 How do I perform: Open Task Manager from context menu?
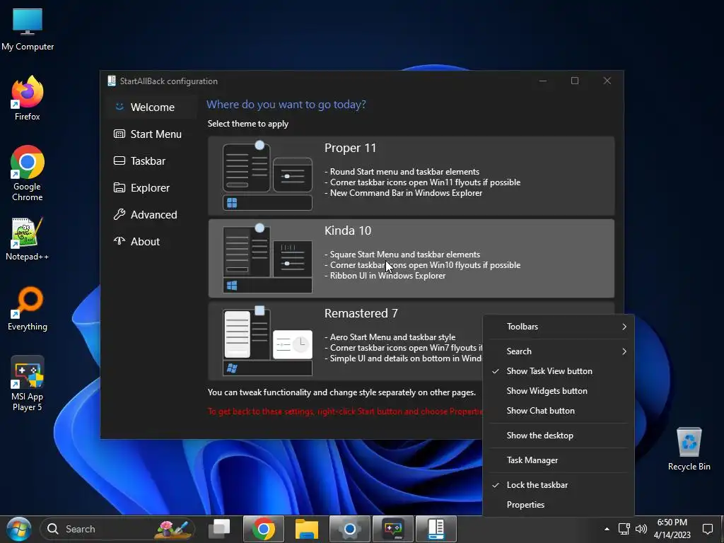pos(559,460)
